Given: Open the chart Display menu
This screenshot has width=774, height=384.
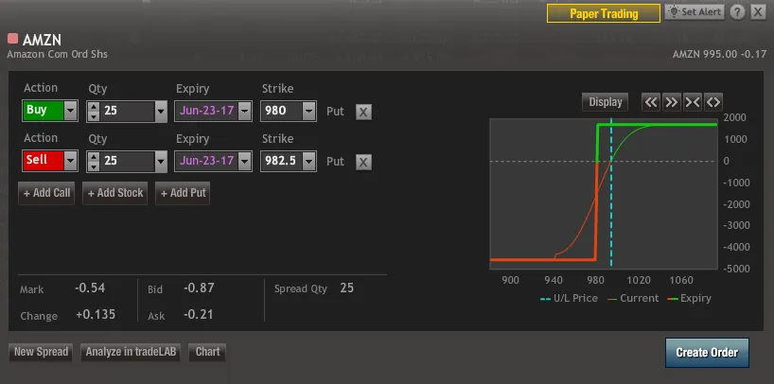Looking at the screenshot, I should click(606, 102).
